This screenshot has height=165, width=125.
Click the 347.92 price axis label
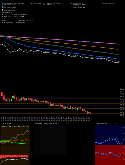pos(122,94)
